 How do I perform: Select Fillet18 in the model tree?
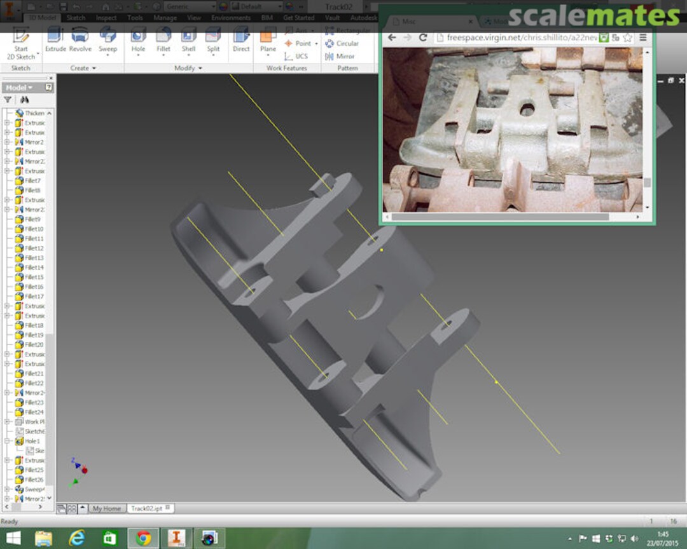point(33,325)
